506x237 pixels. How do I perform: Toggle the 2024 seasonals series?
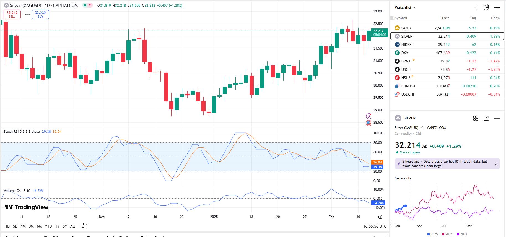click(x=447, y=234)
